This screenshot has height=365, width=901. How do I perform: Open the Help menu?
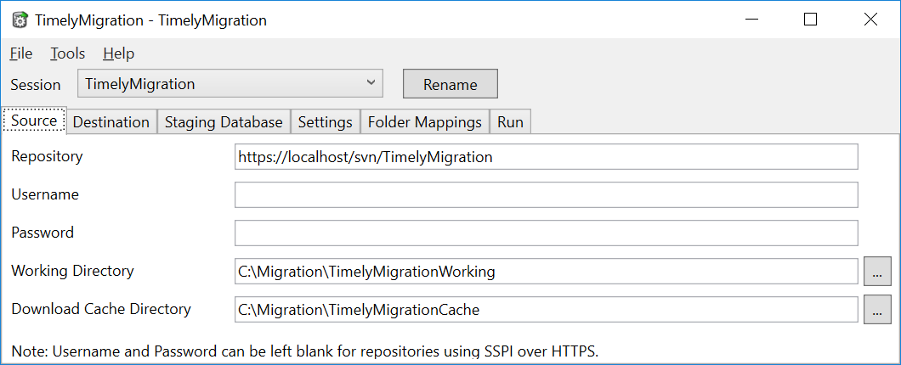tap(119, 53)
